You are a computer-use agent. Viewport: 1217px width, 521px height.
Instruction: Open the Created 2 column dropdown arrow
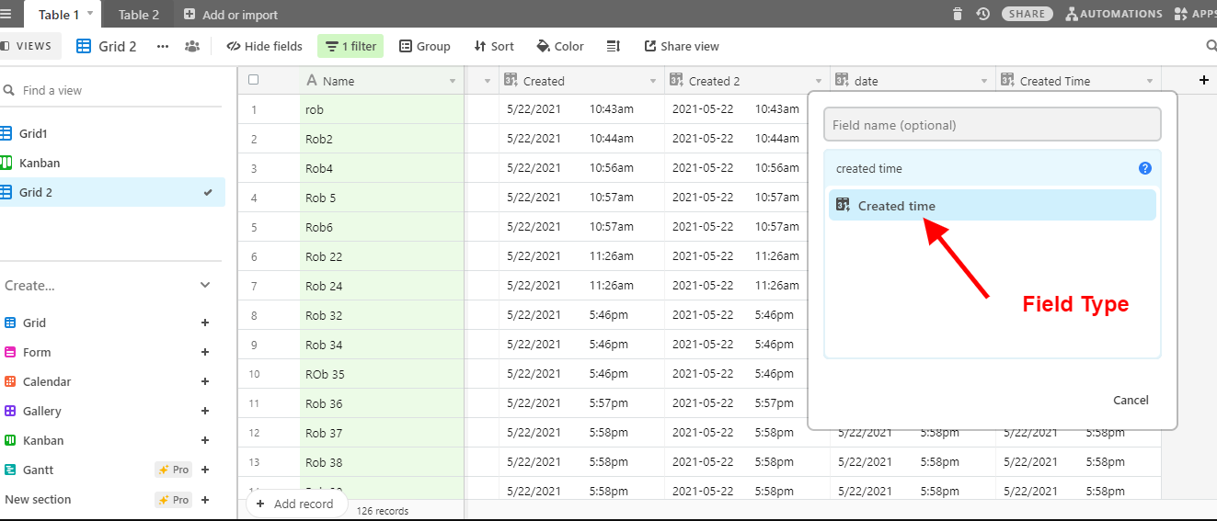[819, 82]
